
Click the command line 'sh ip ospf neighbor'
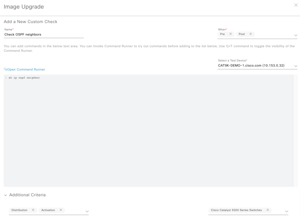pos(24,78)
